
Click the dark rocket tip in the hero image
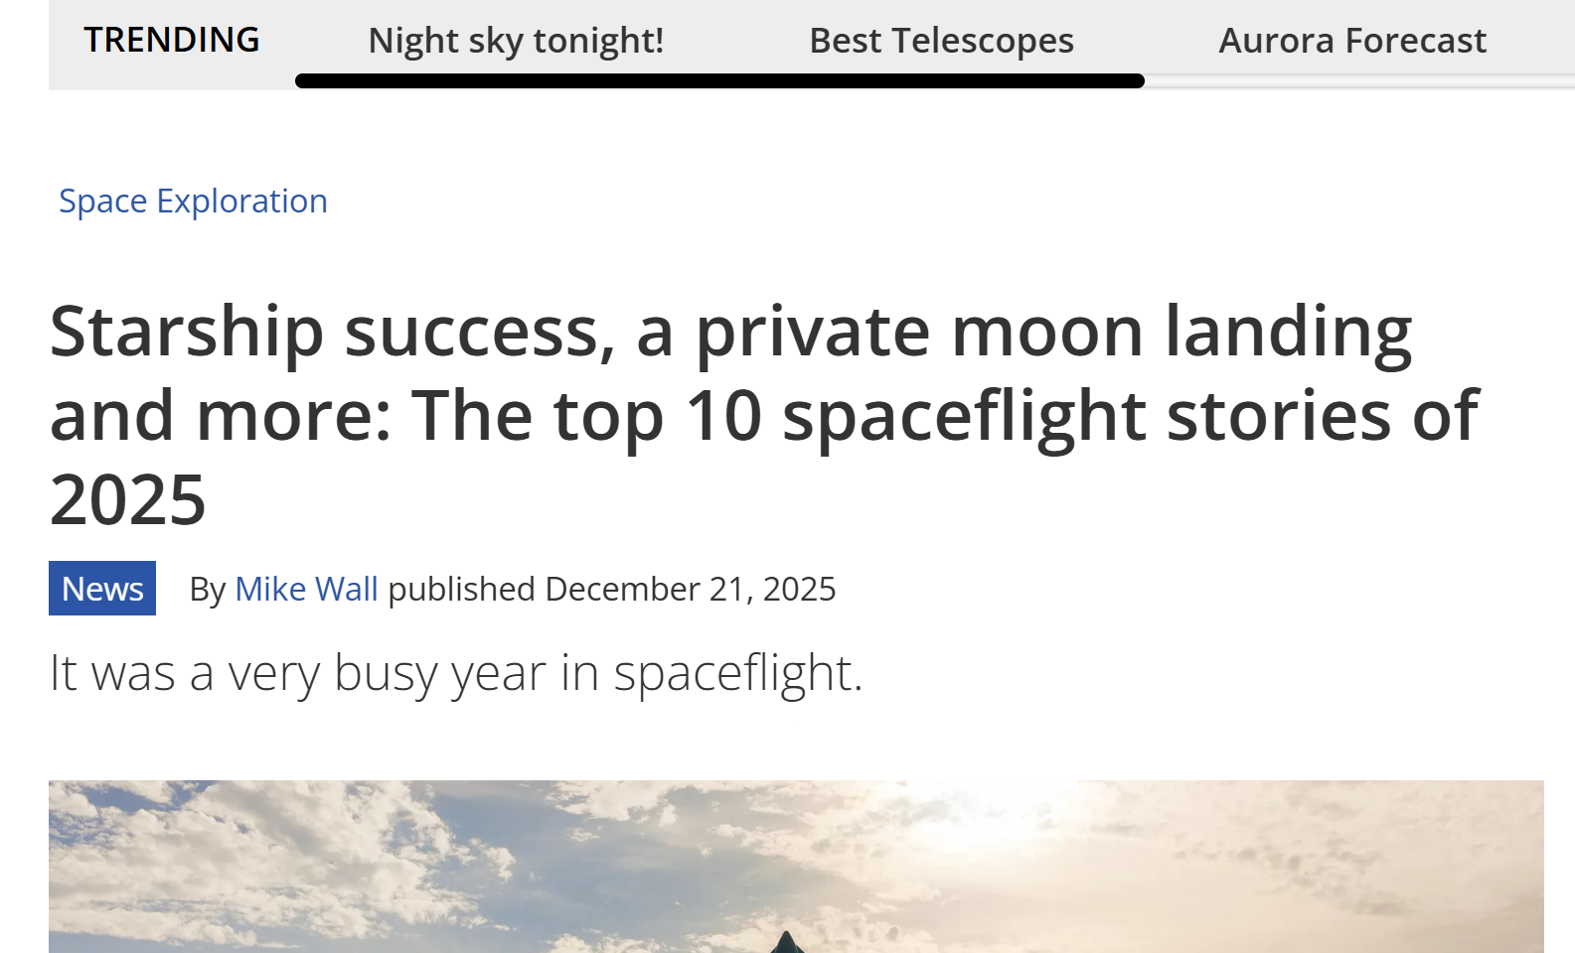click(x=787, y=941)
